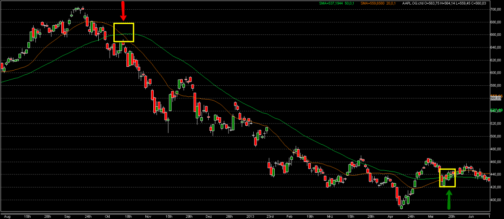Click the Dez label on time axis
The width and height of the screenshot is (504, 219).
pyautogui.click(x=209, y=216)
